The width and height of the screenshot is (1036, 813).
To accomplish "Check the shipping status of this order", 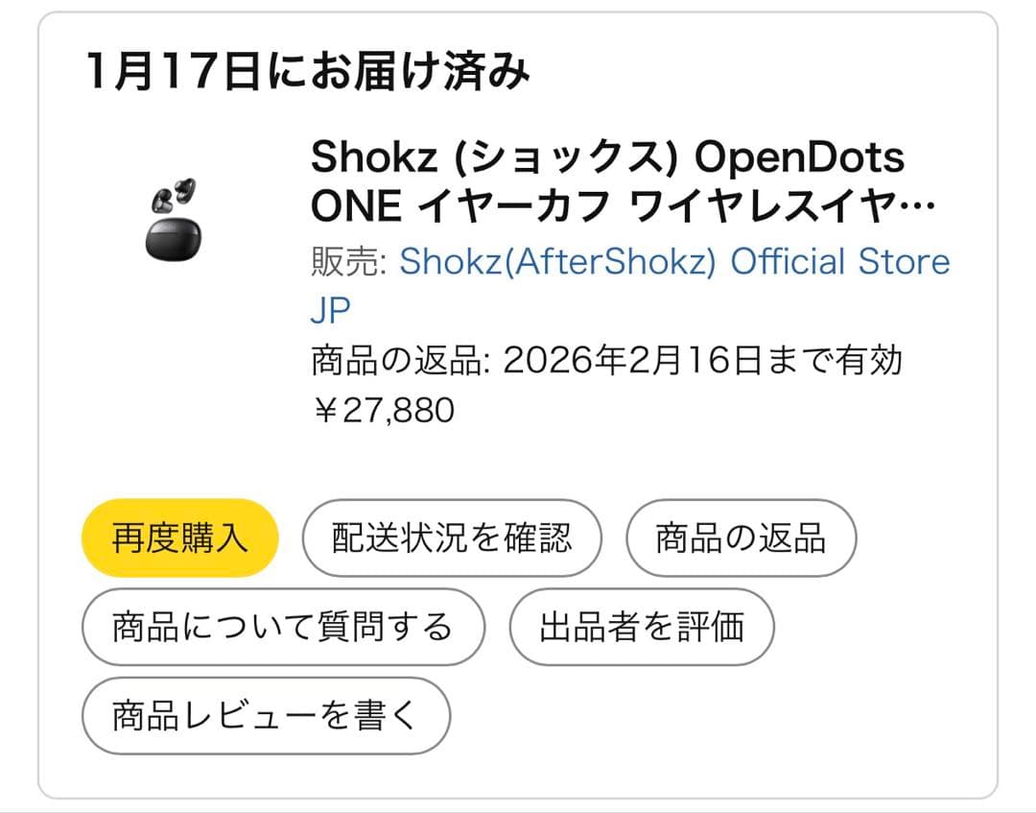I will pos(453,538).
